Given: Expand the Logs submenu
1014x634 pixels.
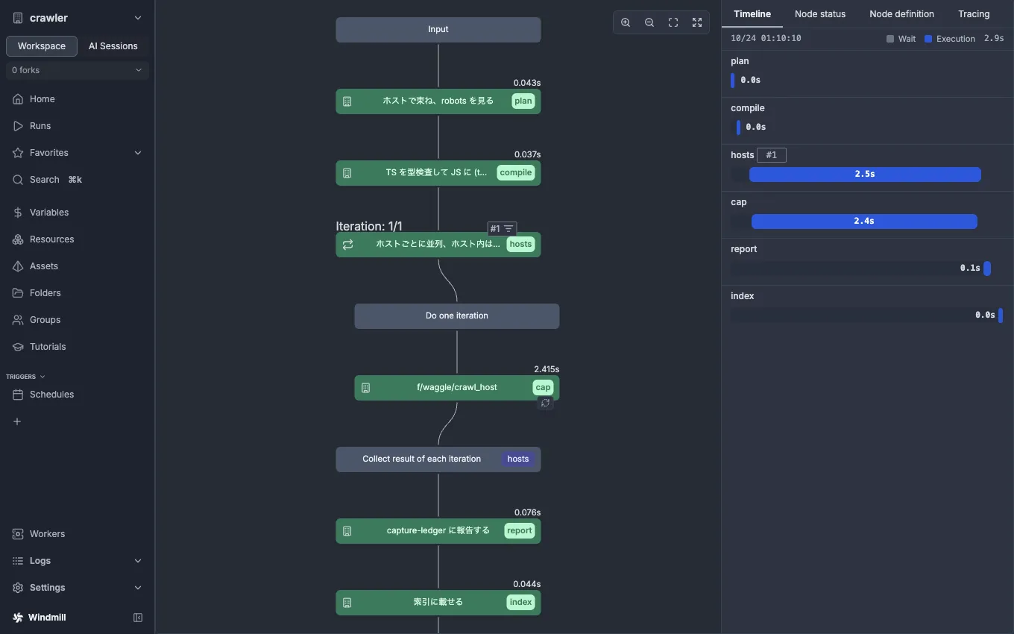Looking at the screenshot, I should pyautogui.click(x=78, y=561).
